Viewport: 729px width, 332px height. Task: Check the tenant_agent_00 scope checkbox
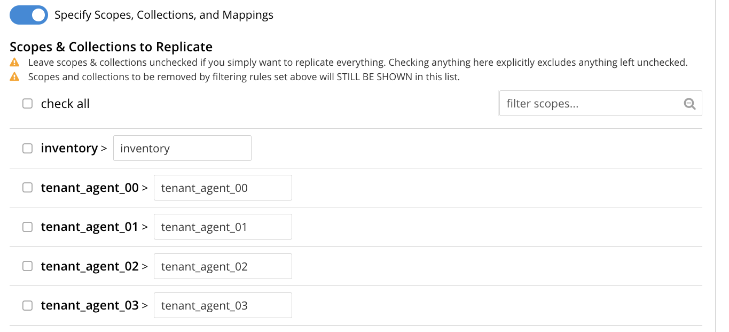[x=27, y=188]
